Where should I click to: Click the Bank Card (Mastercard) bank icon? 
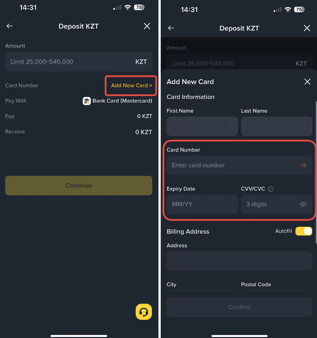coord(87,101)
